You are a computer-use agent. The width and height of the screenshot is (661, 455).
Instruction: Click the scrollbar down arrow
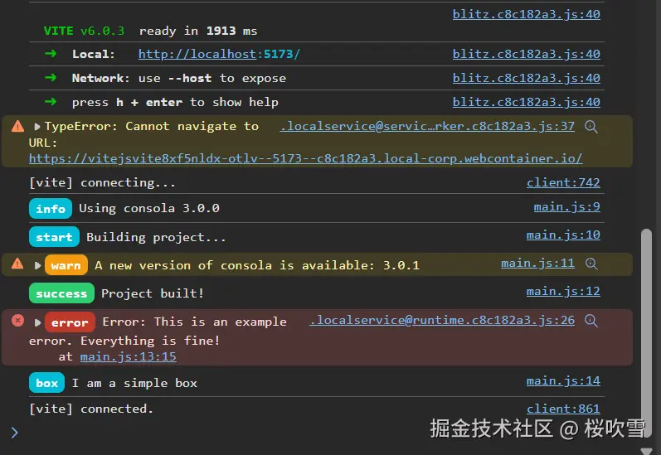(x=647, y=450)
